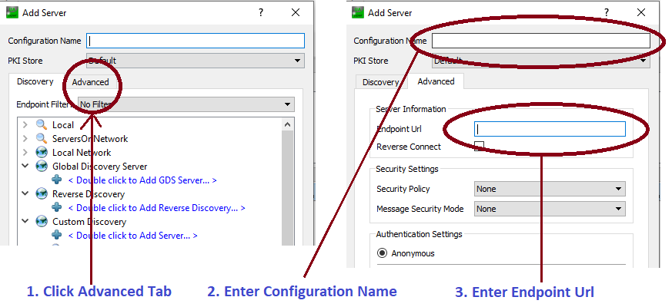Click the plus icon beside Add Reverse Discovery
The width and height of the screenshot is (672, 307).
point(56,208)
